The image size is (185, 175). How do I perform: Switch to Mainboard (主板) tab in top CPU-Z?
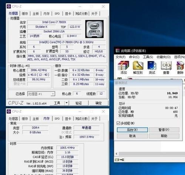36,14
